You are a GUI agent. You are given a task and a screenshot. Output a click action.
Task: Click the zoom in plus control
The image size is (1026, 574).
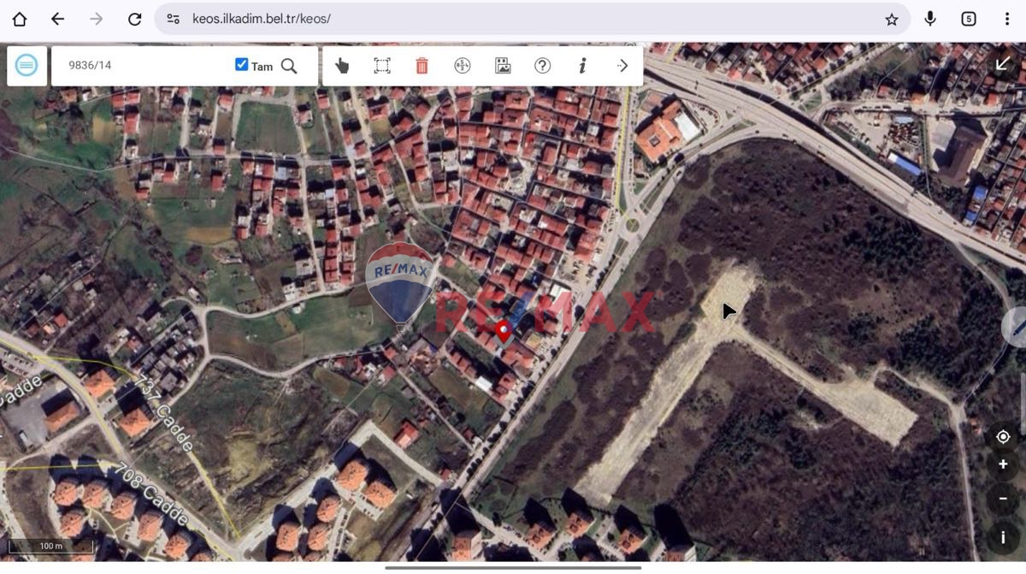[x=1003, y=465]
